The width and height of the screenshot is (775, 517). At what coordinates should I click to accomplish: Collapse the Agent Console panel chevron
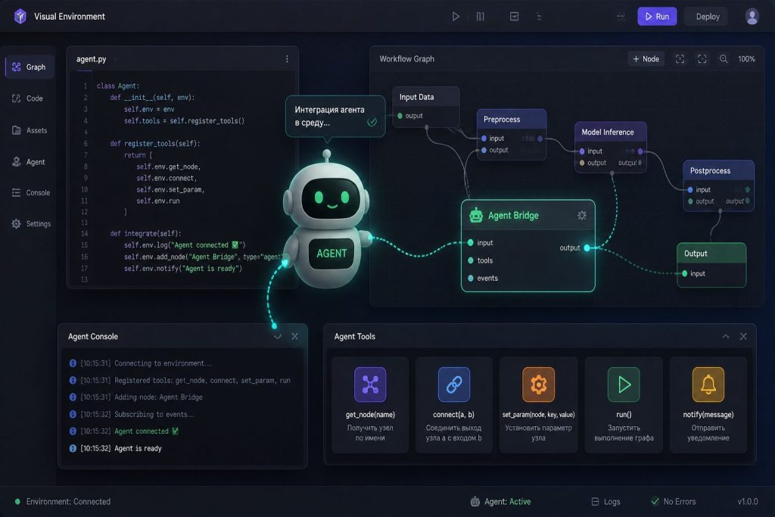point(277,337)
